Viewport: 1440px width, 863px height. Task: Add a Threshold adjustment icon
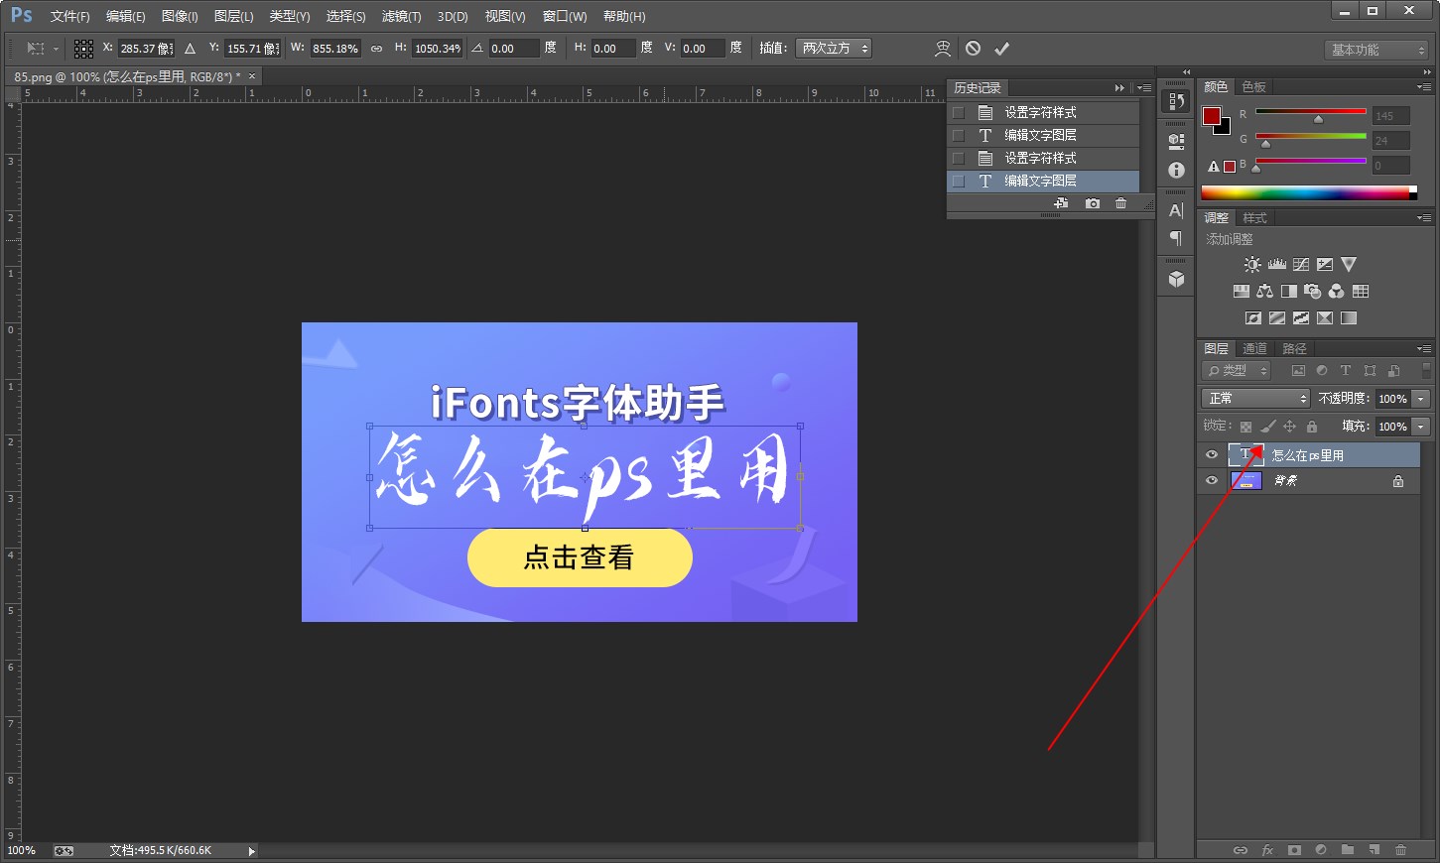tap(1301, 318)
